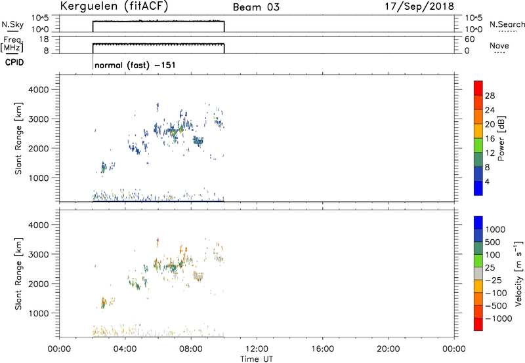
Task: Click the "500" Velocity colorbar tick label
Action: tap(493, 242)
